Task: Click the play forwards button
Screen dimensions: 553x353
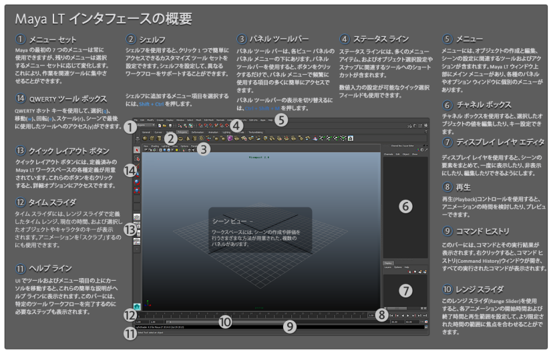Action: coord(407,316)
